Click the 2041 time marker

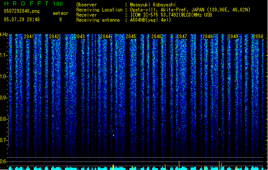point(29,37)
